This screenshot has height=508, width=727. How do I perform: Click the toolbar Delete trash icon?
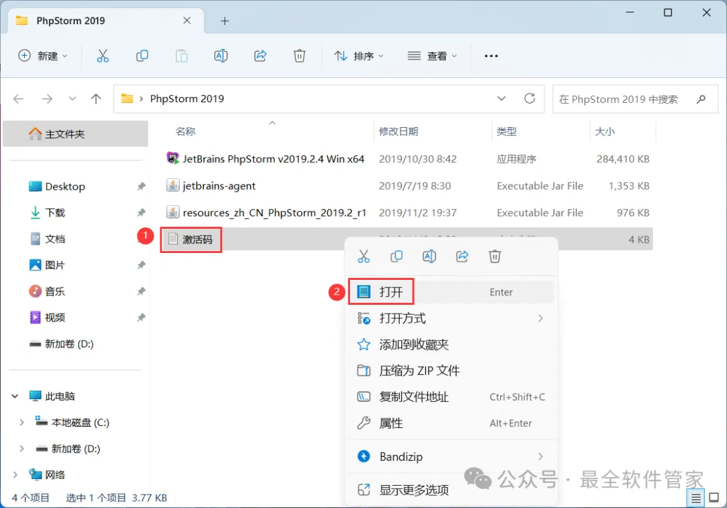300,56
